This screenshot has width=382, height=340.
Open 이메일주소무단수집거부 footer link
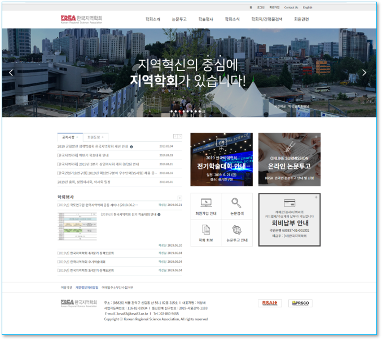click(117, 288)
